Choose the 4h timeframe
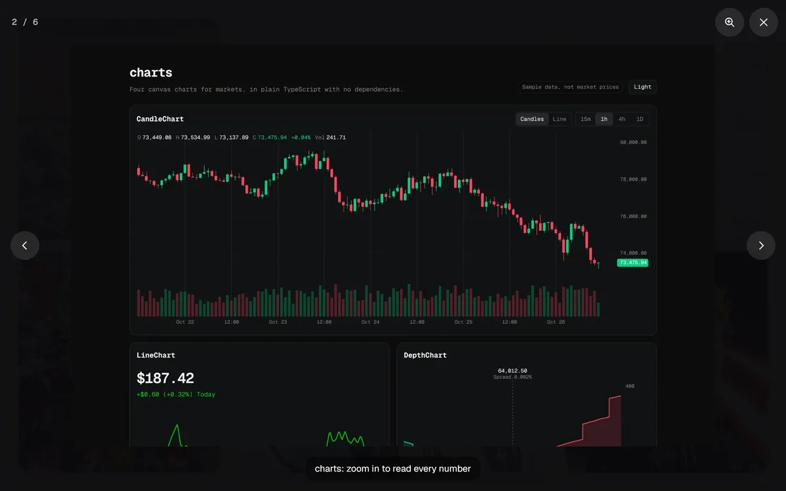The image size is (786, 491). 622,119
